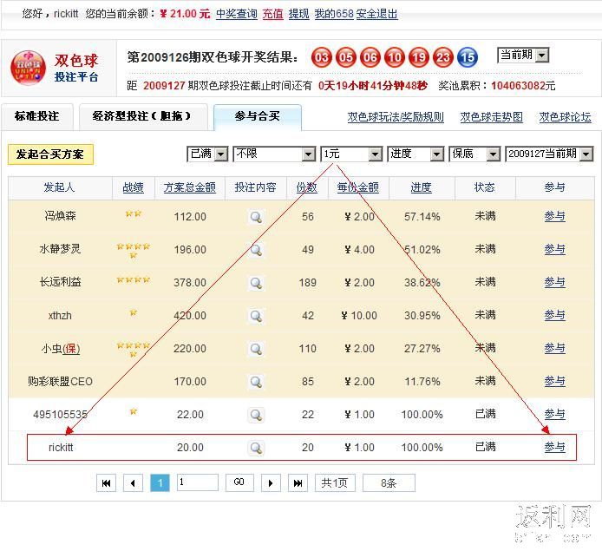602x551 pixels.
Task: Switch to 标准投注 tab
Action: [x=37, y=116]
